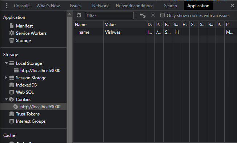Viewport: 237px width, 143px height.
Task: Click the Cookies cookie icon
Action: click(x=12, y=99)
